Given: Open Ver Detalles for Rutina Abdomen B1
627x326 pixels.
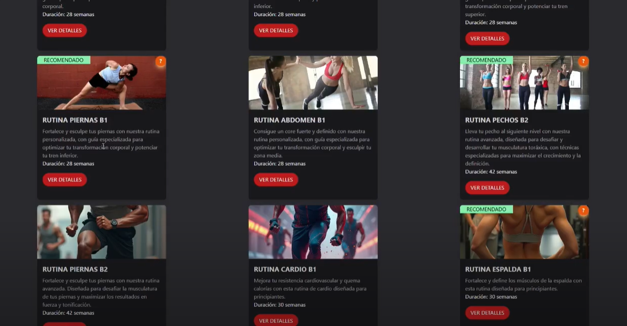Looking at the screenshot, I should tap(276, 180).
